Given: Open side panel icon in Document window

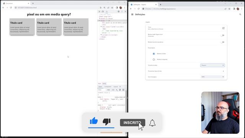Looking at the screenshot, I should [117, 8].
